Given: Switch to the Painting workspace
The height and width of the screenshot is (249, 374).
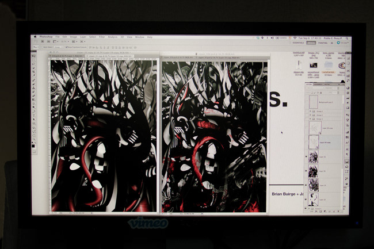Looking at the screenshot, I should 323,43.
